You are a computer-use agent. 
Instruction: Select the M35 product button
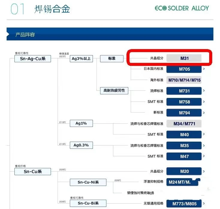(184, 146)
